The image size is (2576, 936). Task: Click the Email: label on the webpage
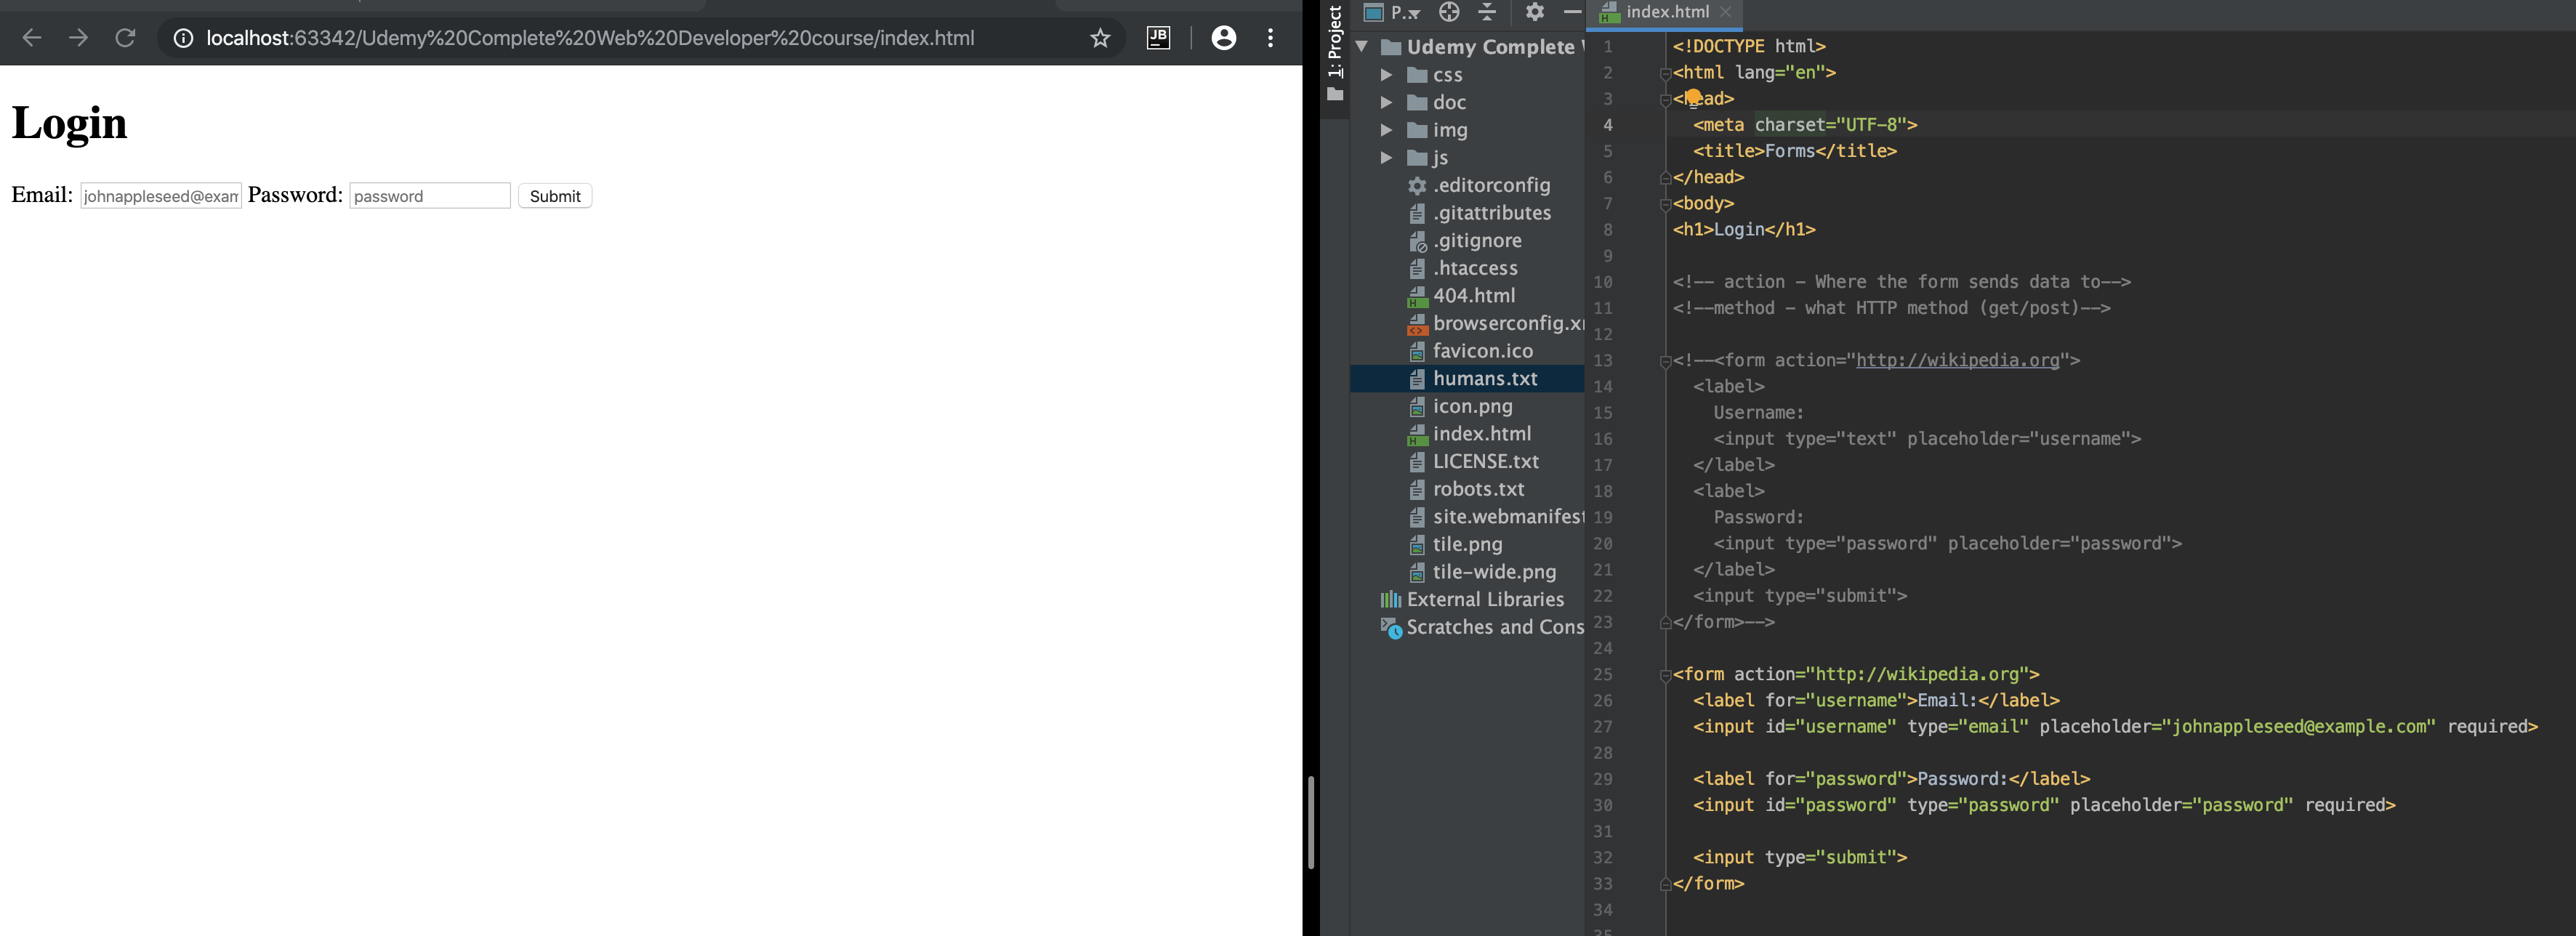pos(42,195)
